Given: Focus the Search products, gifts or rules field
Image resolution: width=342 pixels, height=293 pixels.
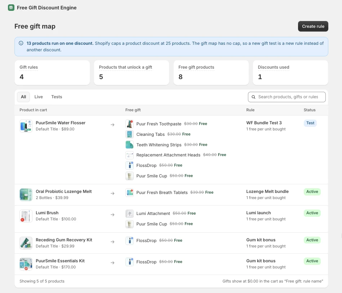Looking at the screenshot, I should pyautogui.click(x=287, y=97).
